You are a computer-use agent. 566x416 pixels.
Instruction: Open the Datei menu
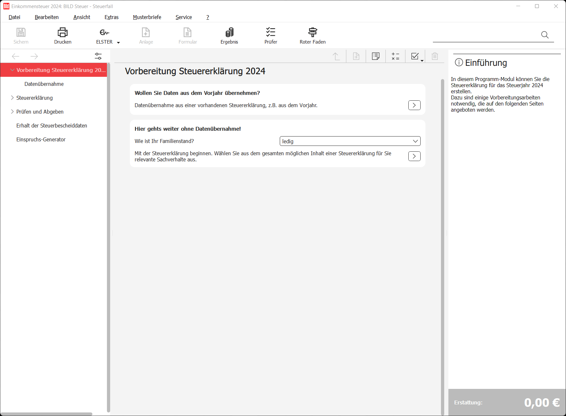tap(15, 17)
